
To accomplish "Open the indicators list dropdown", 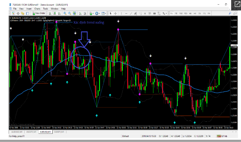I will point(92,13).
